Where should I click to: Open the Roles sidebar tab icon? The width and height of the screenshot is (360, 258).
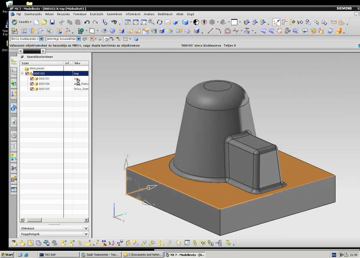coord(14,179)
